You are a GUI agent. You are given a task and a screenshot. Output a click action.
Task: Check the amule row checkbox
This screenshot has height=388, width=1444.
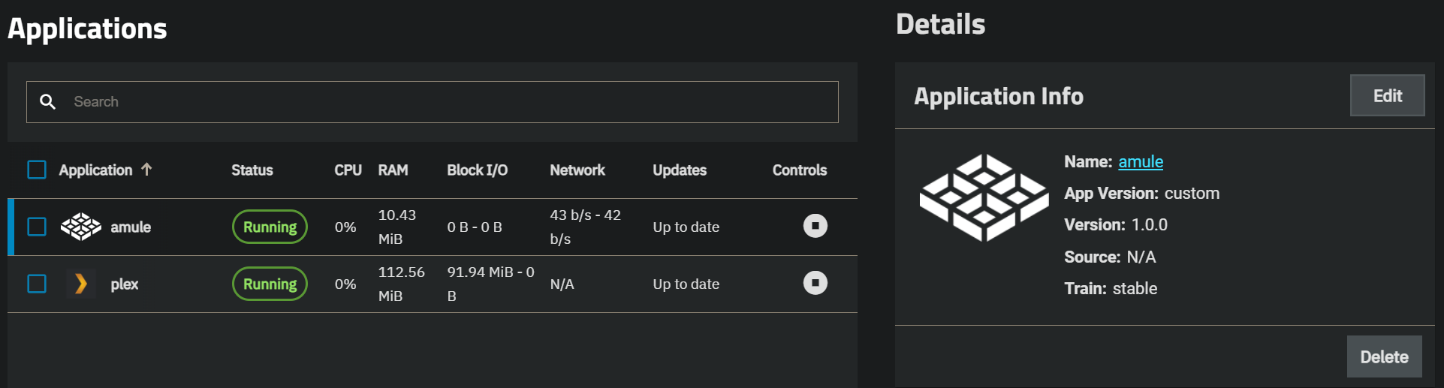coord(37,227)
